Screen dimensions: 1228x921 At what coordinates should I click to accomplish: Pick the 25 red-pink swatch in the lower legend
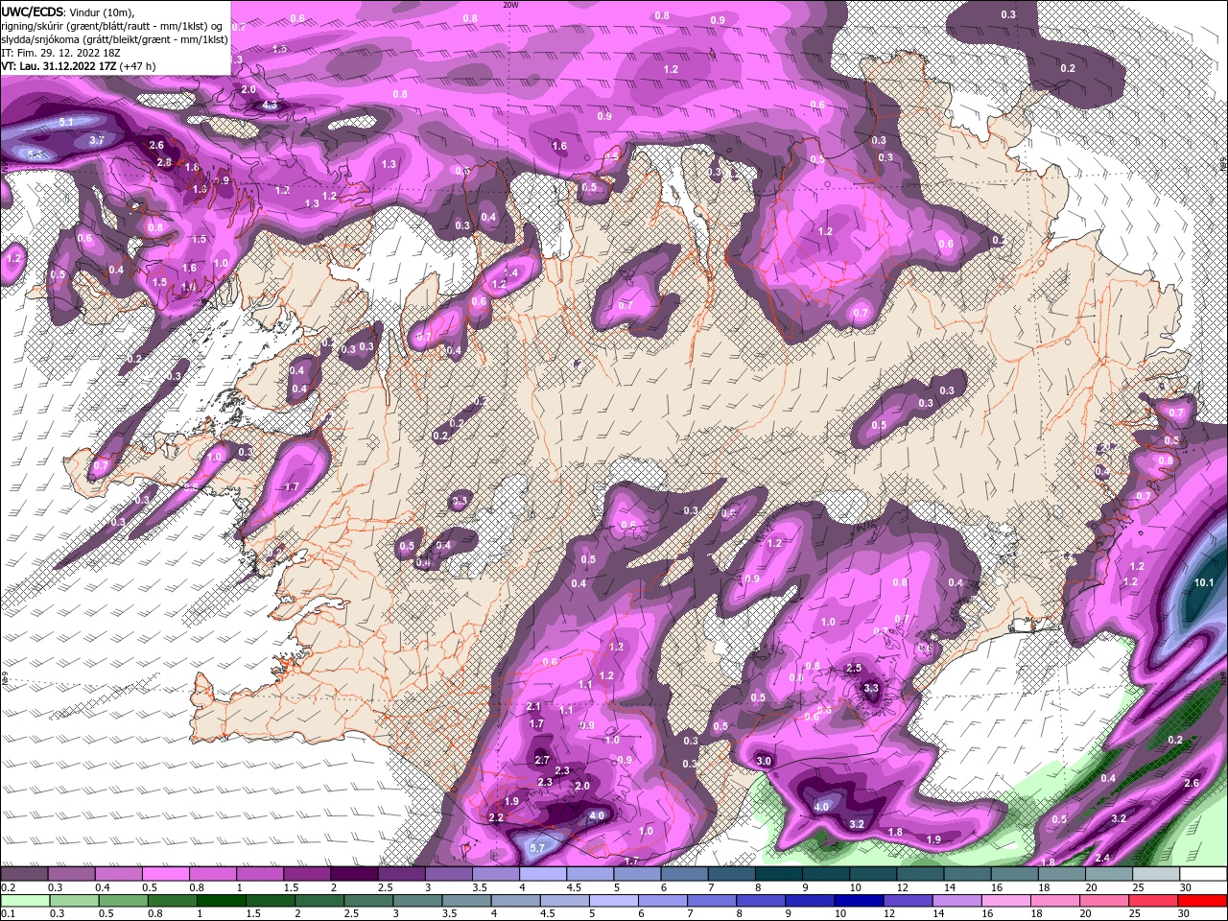coord(1154,900)
